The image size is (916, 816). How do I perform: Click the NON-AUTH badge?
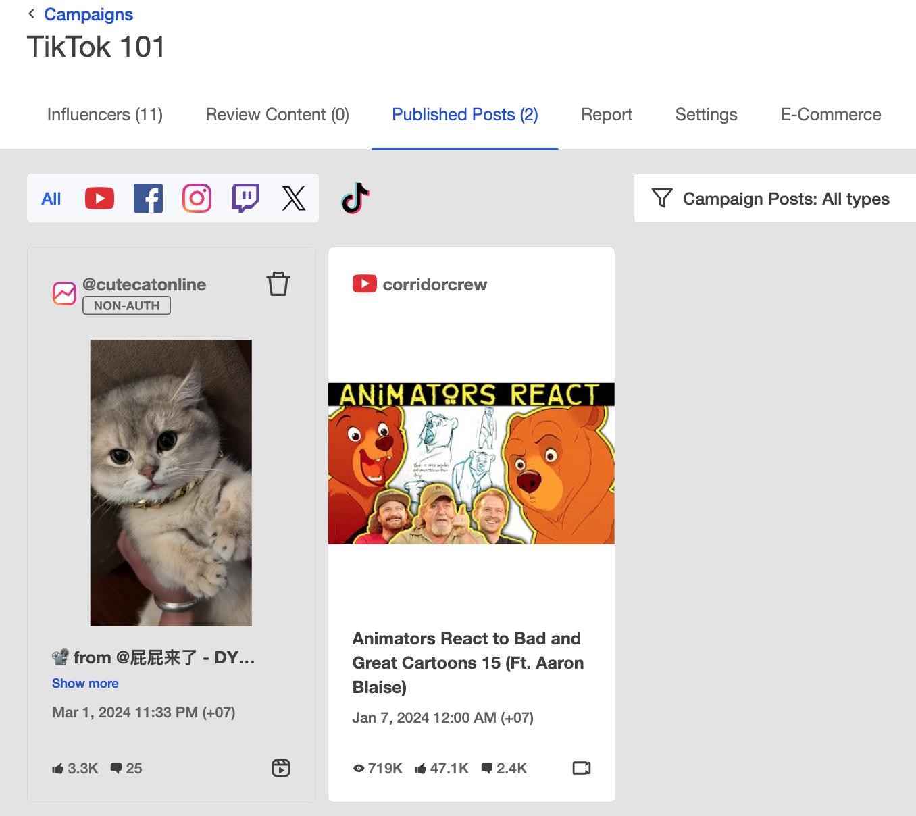coord(127,305)
